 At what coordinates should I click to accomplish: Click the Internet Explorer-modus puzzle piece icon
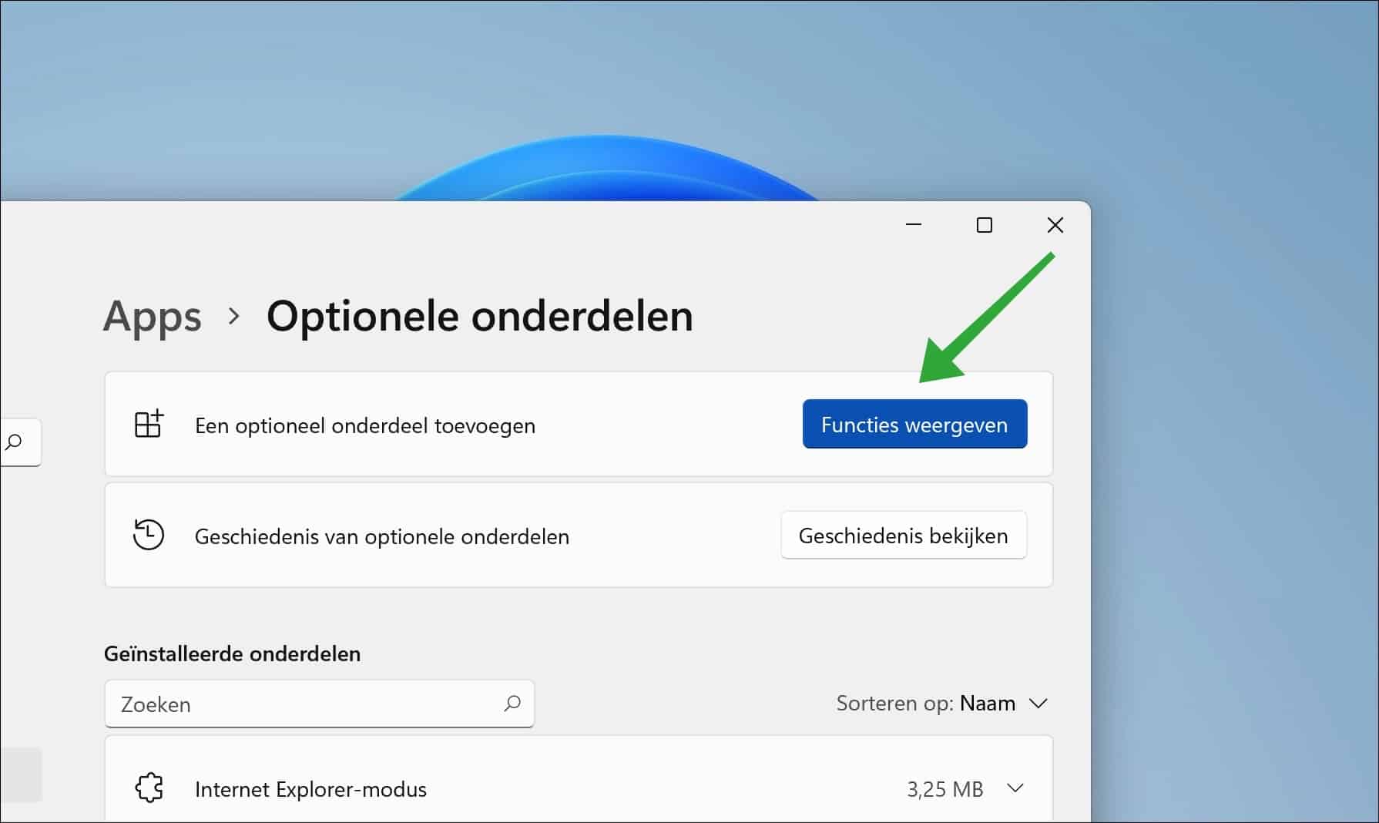pos(149,788)
